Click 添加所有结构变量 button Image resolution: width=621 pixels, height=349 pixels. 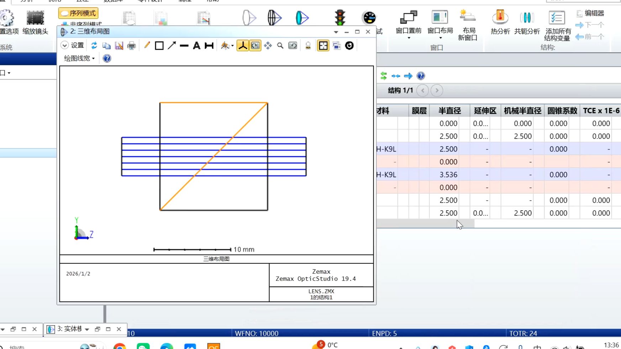(x=558, y=26)
